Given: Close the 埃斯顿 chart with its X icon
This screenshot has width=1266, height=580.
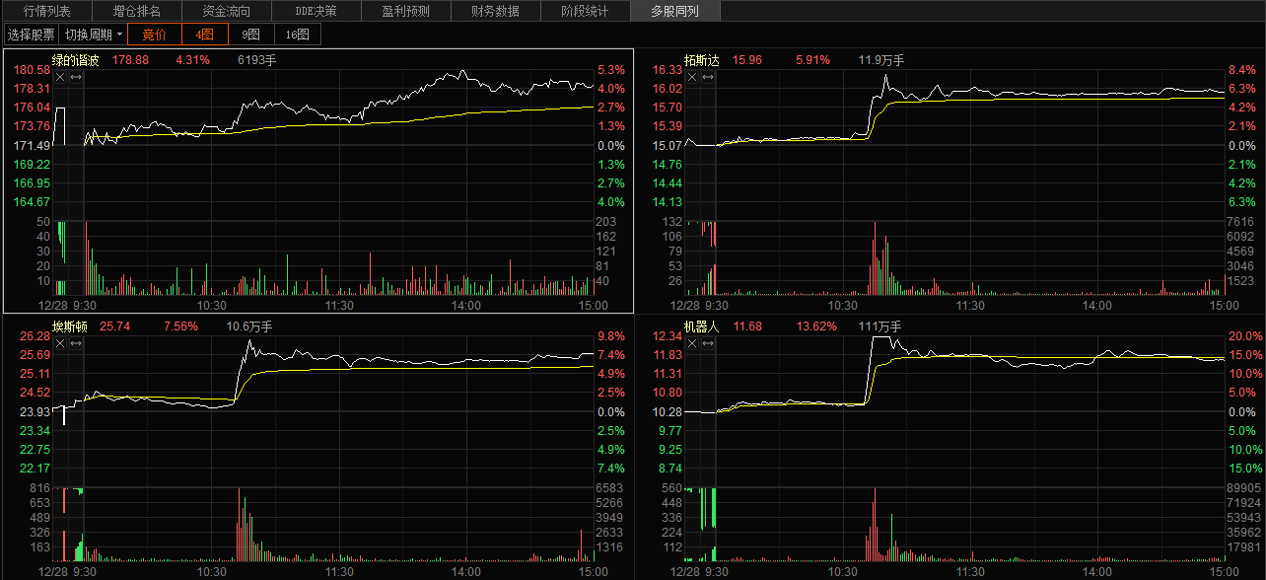Looking at the screenshot, I should (x=60, y=342).
